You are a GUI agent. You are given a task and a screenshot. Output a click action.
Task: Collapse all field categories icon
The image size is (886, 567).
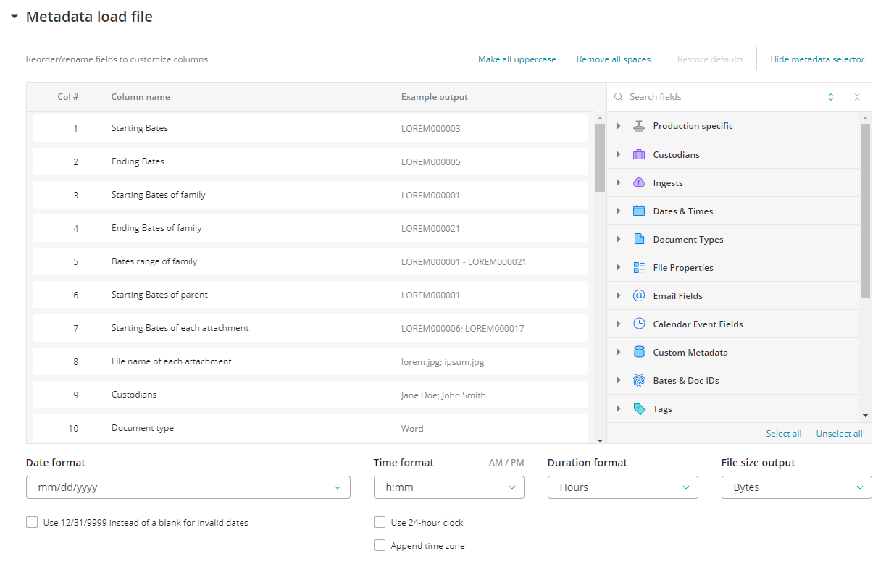[856, 97]
